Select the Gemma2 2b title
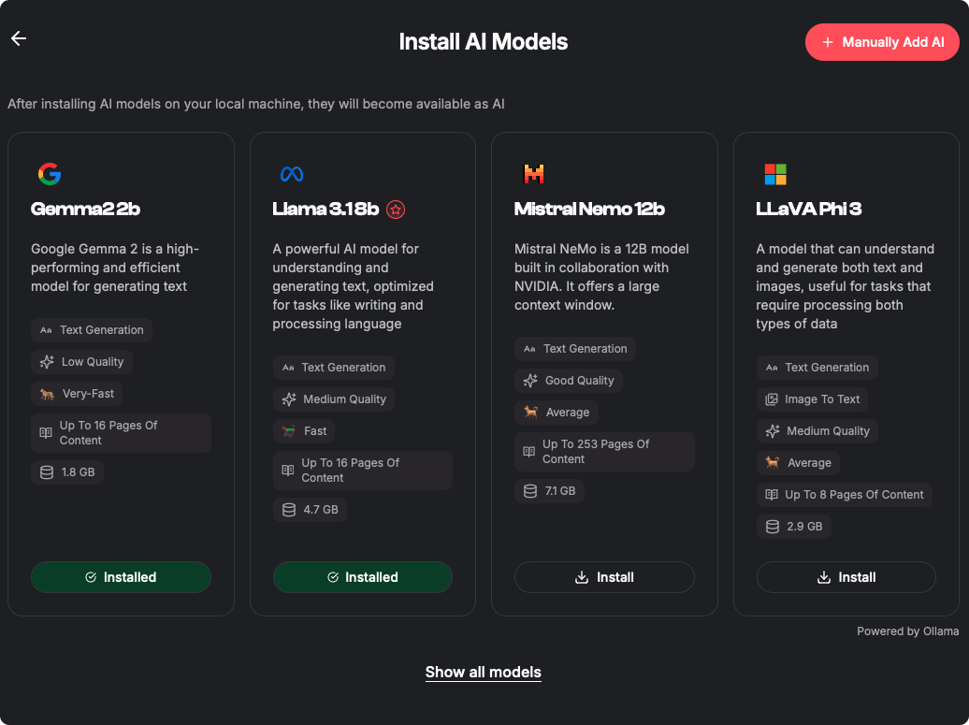The width and height of the screenshot is (969, 725). 85,209
